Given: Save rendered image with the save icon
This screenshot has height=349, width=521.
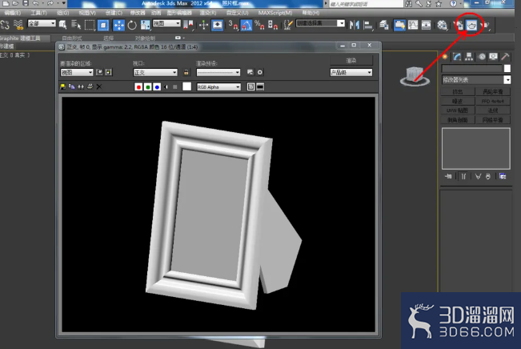Looking at the screenshot, I should click(x=62, y=86).
